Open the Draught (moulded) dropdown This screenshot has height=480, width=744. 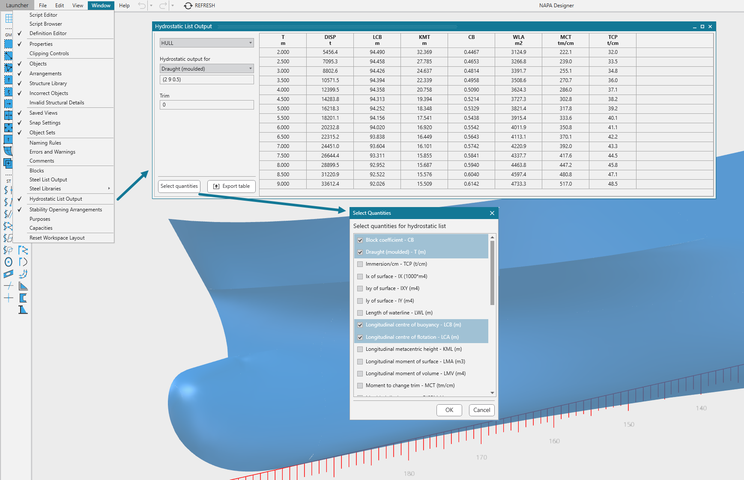[x=206, y=69]
